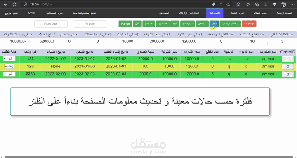
Task: Open الصادرات و الواردات navigation item
Action: (189, 13)
